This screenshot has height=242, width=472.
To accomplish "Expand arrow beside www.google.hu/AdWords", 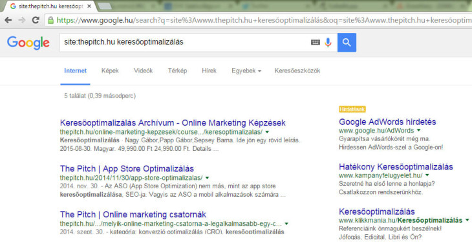I will (419, 131).
